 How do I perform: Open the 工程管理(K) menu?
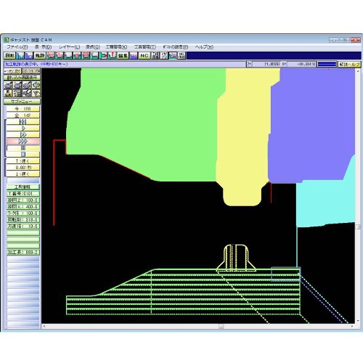click(116, 47)
